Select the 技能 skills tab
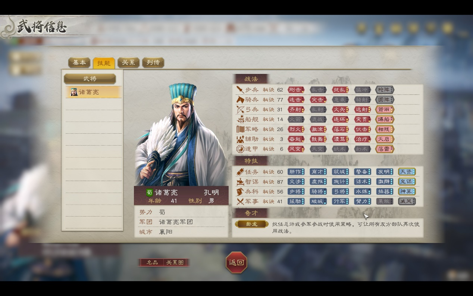The image size is (473, 296). click(104, 63)
